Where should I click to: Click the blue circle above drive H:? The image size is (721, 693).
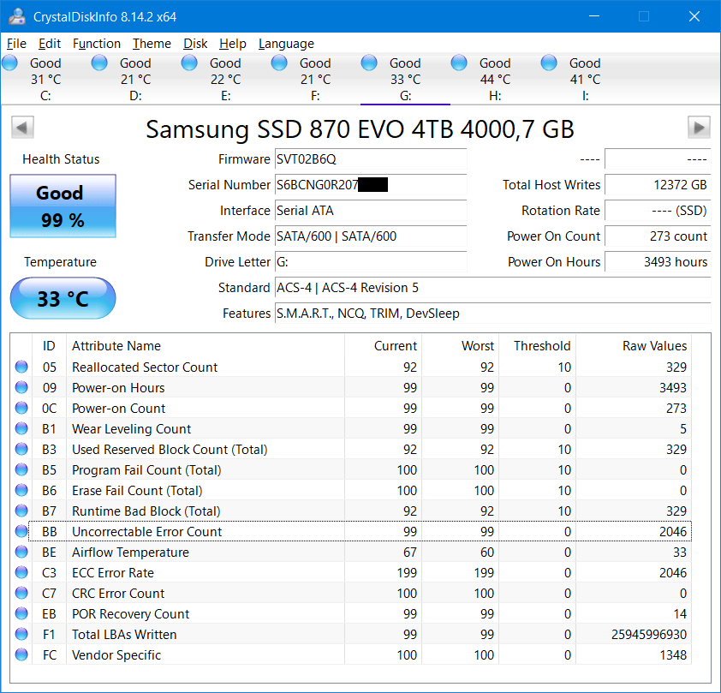459,62
